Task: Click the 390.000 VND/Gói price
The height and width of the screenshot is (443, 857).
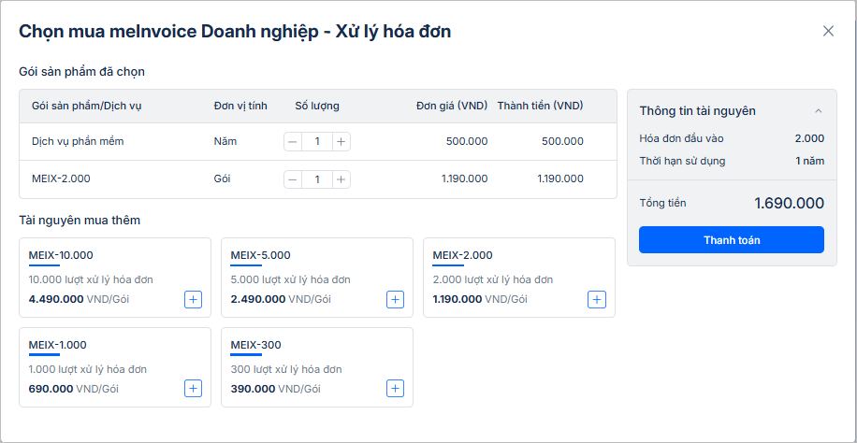Action: point(275,389)
